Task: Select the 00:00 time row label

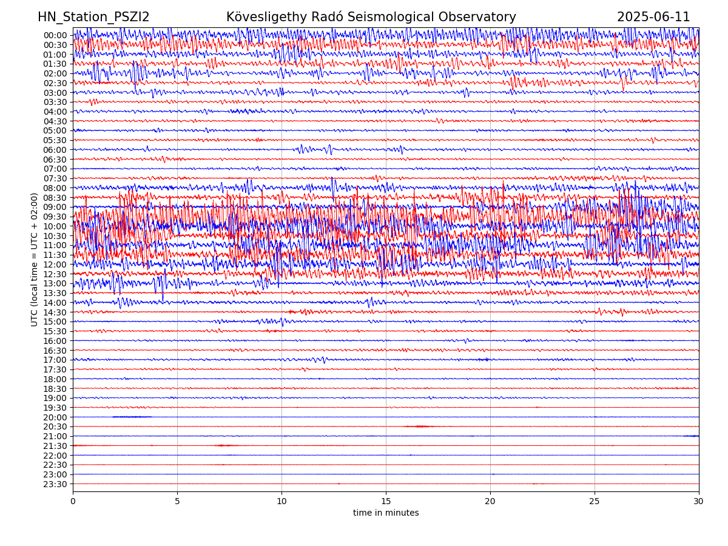Action: 55,35
